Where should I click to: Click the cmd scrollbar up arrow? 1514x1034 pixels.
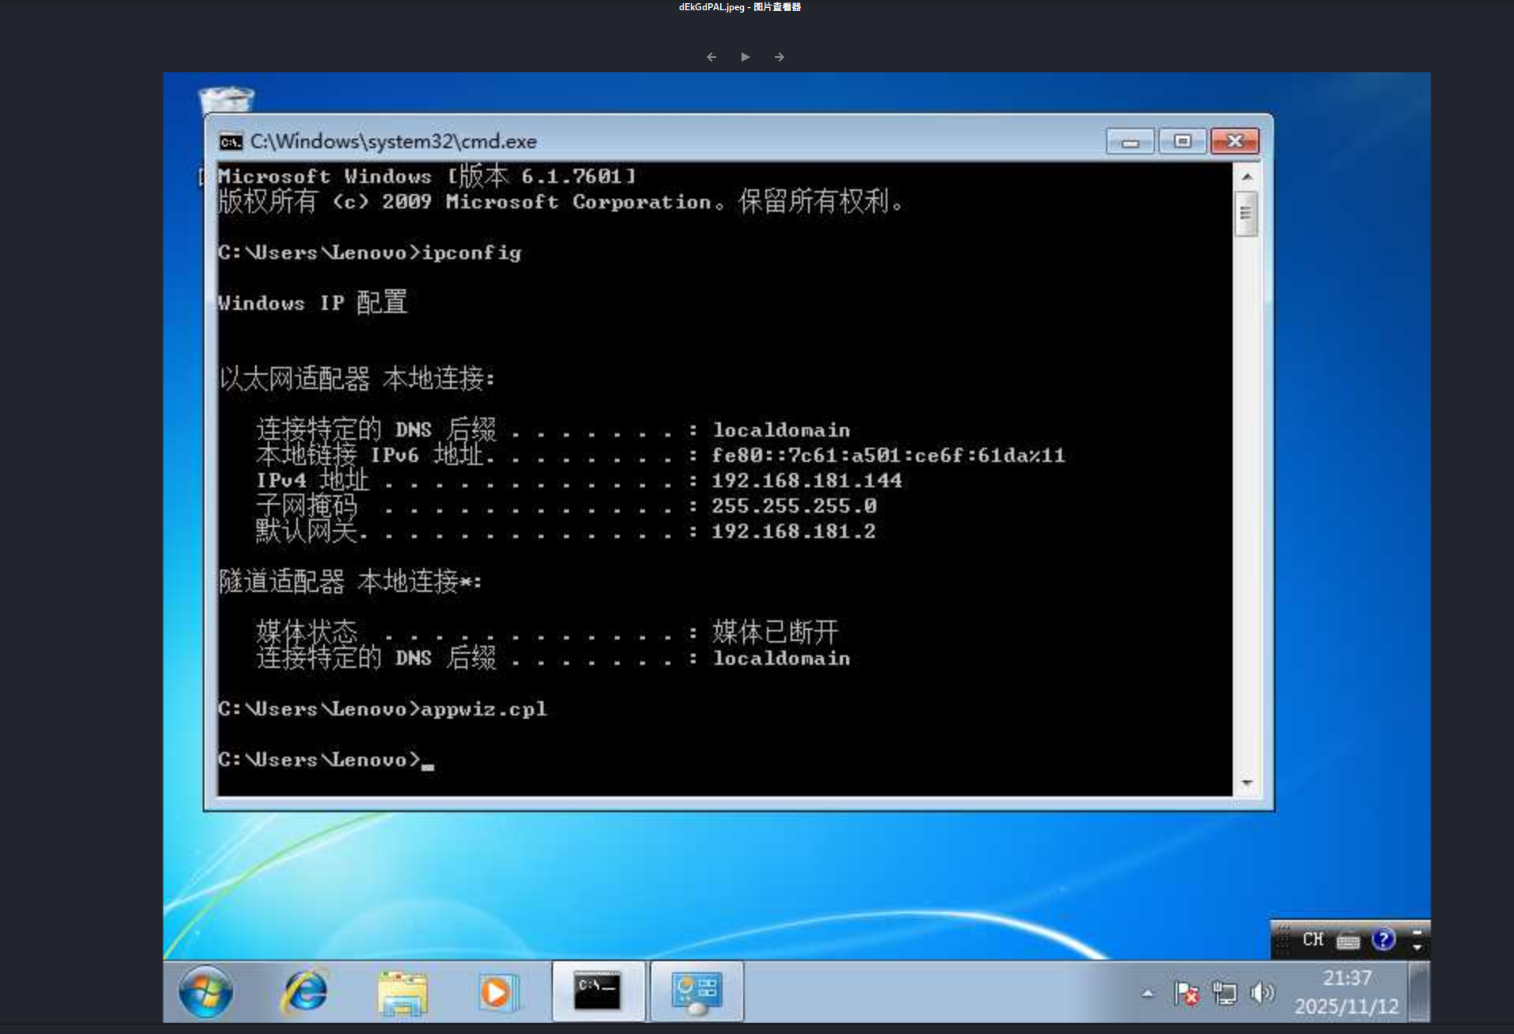pyautogui.click(x=1247, y=177)
